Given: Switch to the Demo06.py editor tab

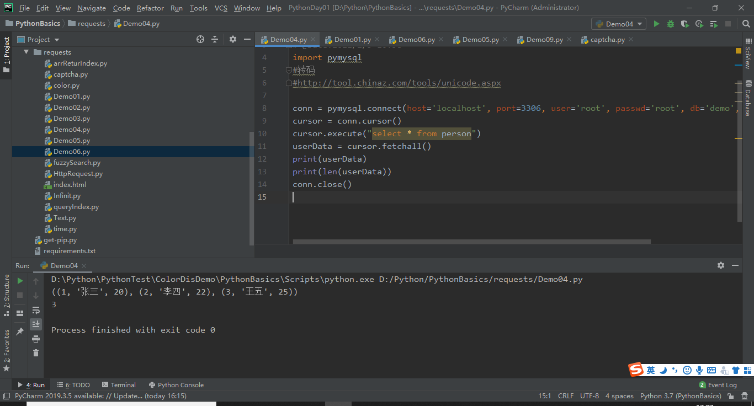Looking at the screenshot, I should coord(416,39).
